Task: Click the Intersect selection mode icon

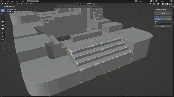Action: (x=13, y=6)
